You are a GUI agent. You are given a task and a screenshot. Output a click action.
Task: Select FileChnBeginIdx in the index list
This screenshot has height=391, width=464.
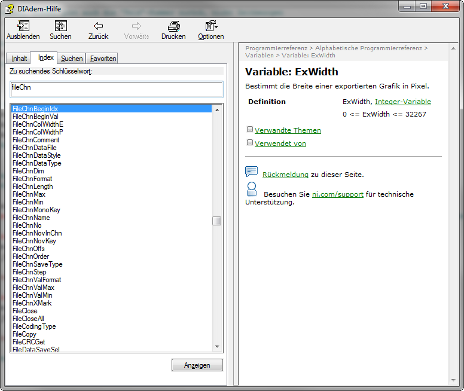[112, 109]
